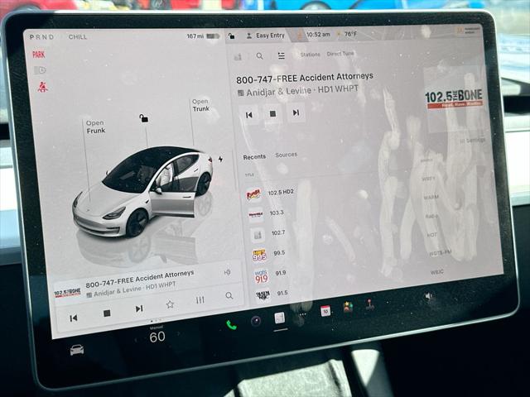Skip to next station in mini player

tap(139, 309)
